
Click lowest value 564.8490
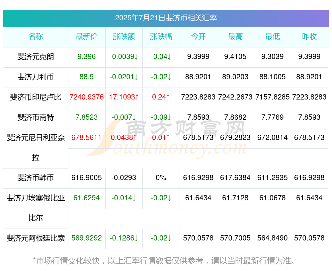pyautogui.click(x=273, y=238)
